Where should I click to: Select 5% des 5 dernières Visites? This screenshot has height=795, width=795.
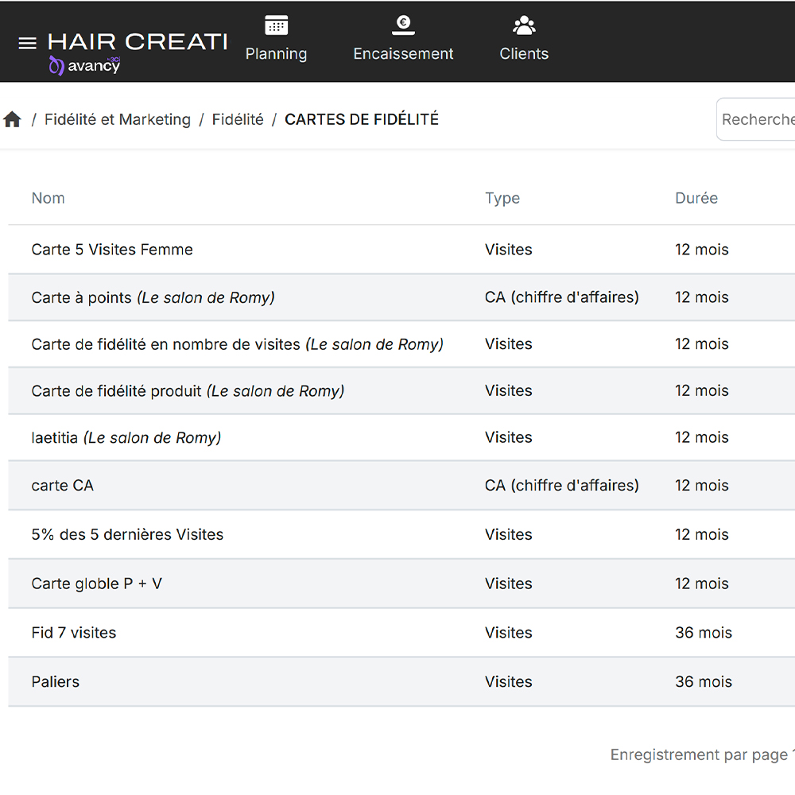(127, 535)
